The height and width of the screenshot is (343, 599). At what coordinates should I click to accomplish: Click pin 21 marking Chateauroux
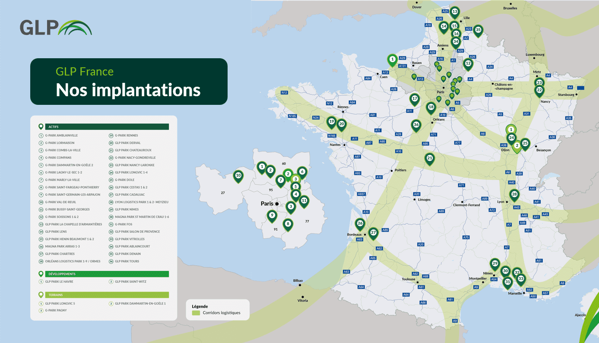(x=429, y=158)
